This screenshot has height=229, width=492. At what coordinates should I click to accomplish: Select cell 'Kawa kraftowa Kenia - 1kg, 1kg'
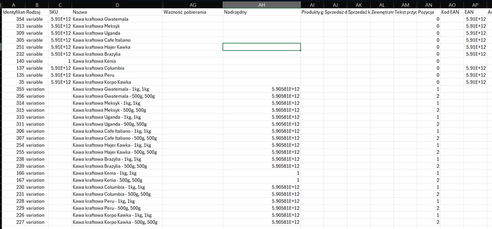coord(117,173)
